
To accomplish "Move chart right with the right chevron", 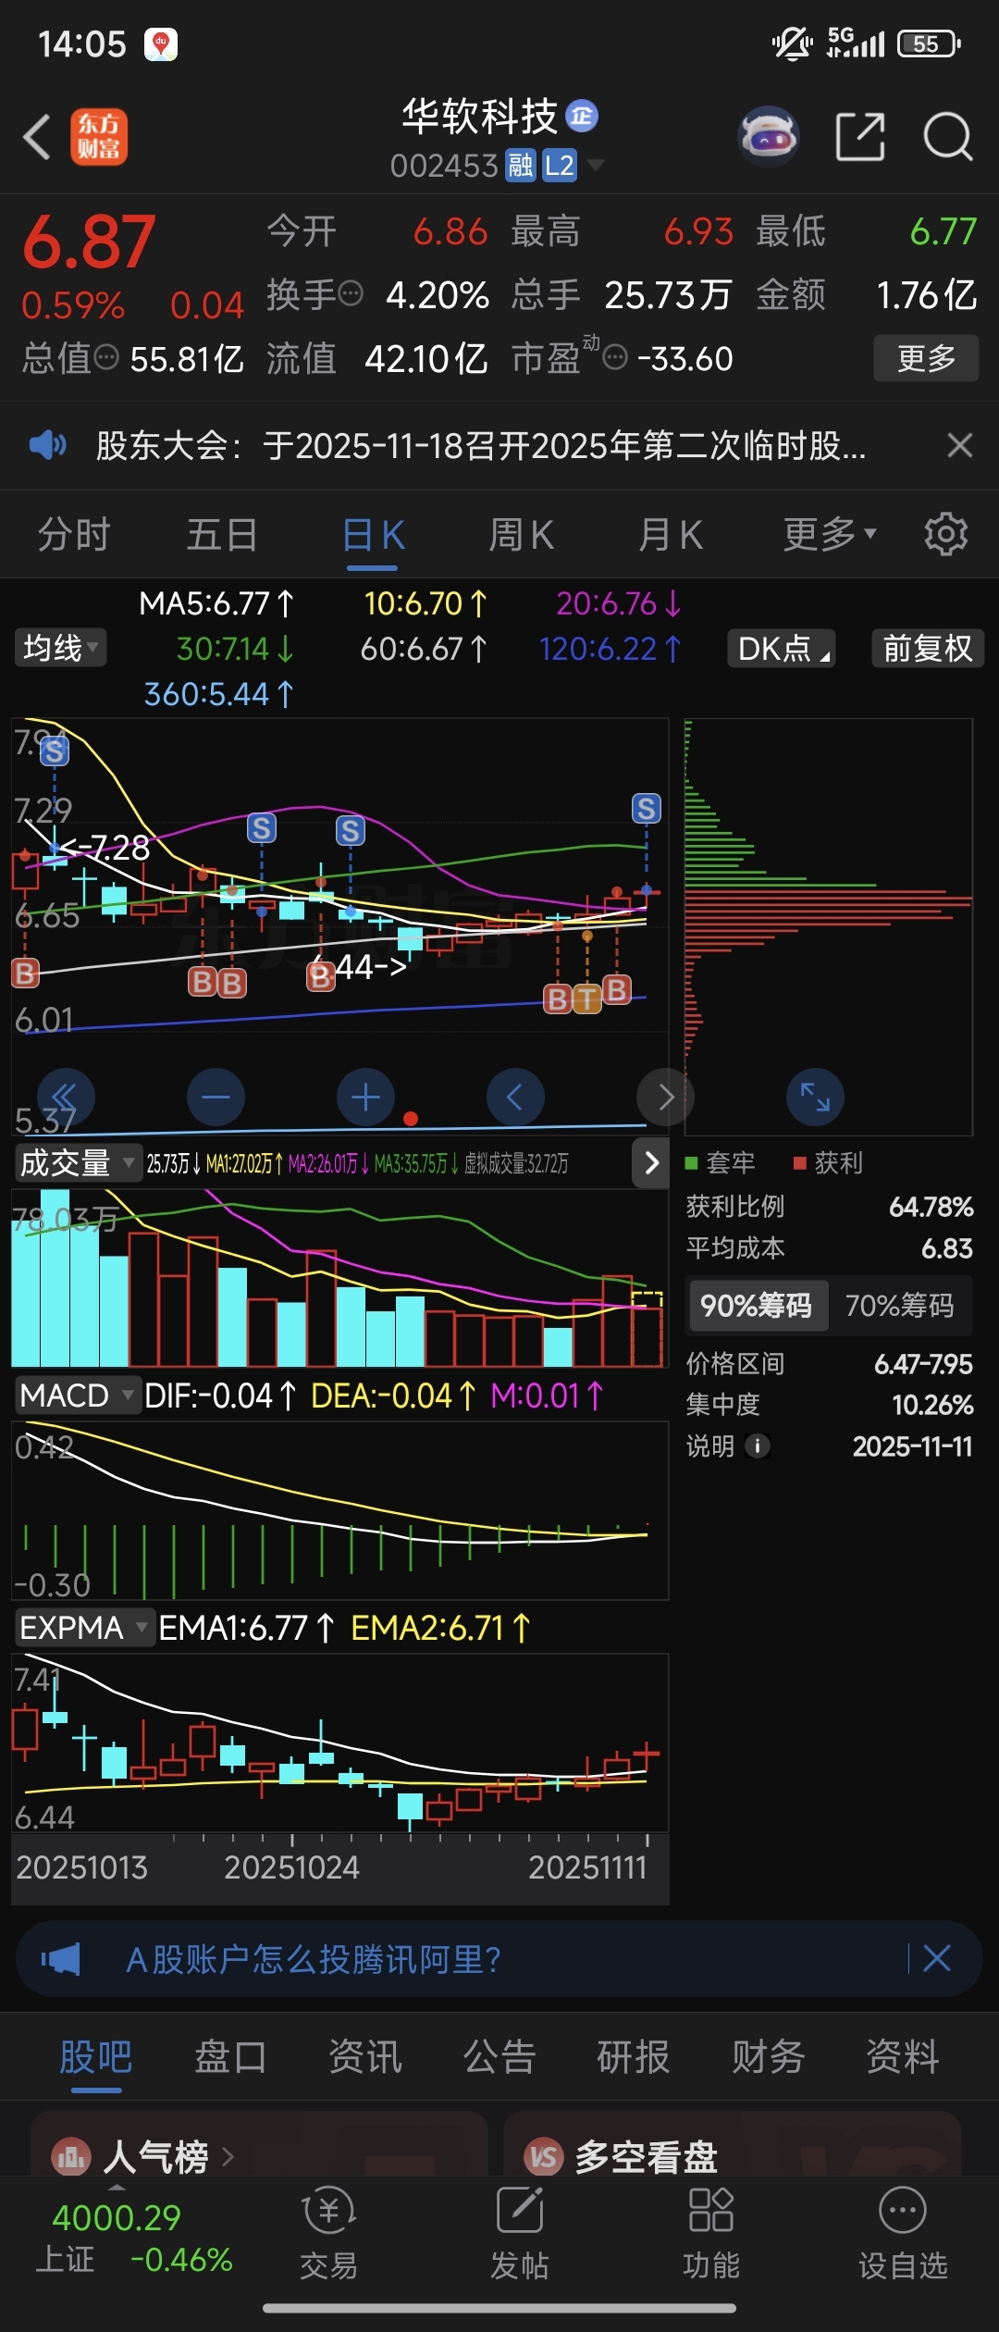I will point(665,1098).
